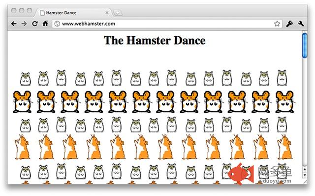The width and height of the screenshot is (315, 196).
Task: Close the Hamster Dance tab
Action: tap(107, 13)
